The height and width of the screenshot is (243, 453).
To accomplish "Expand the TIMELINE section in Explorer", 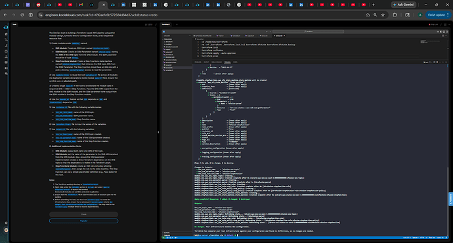I will (167, 235).
